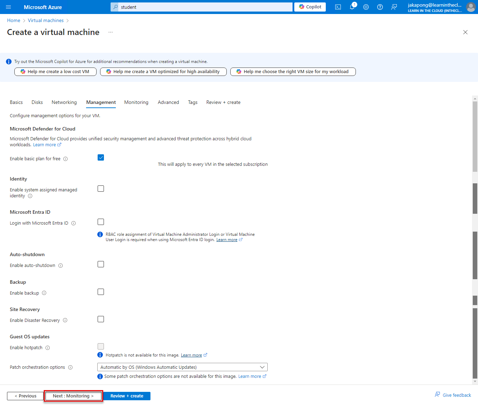Click the disabled Enable hotpatch checkbox
The width and height of the screenshot is (478, 409).
coord(101,346)
